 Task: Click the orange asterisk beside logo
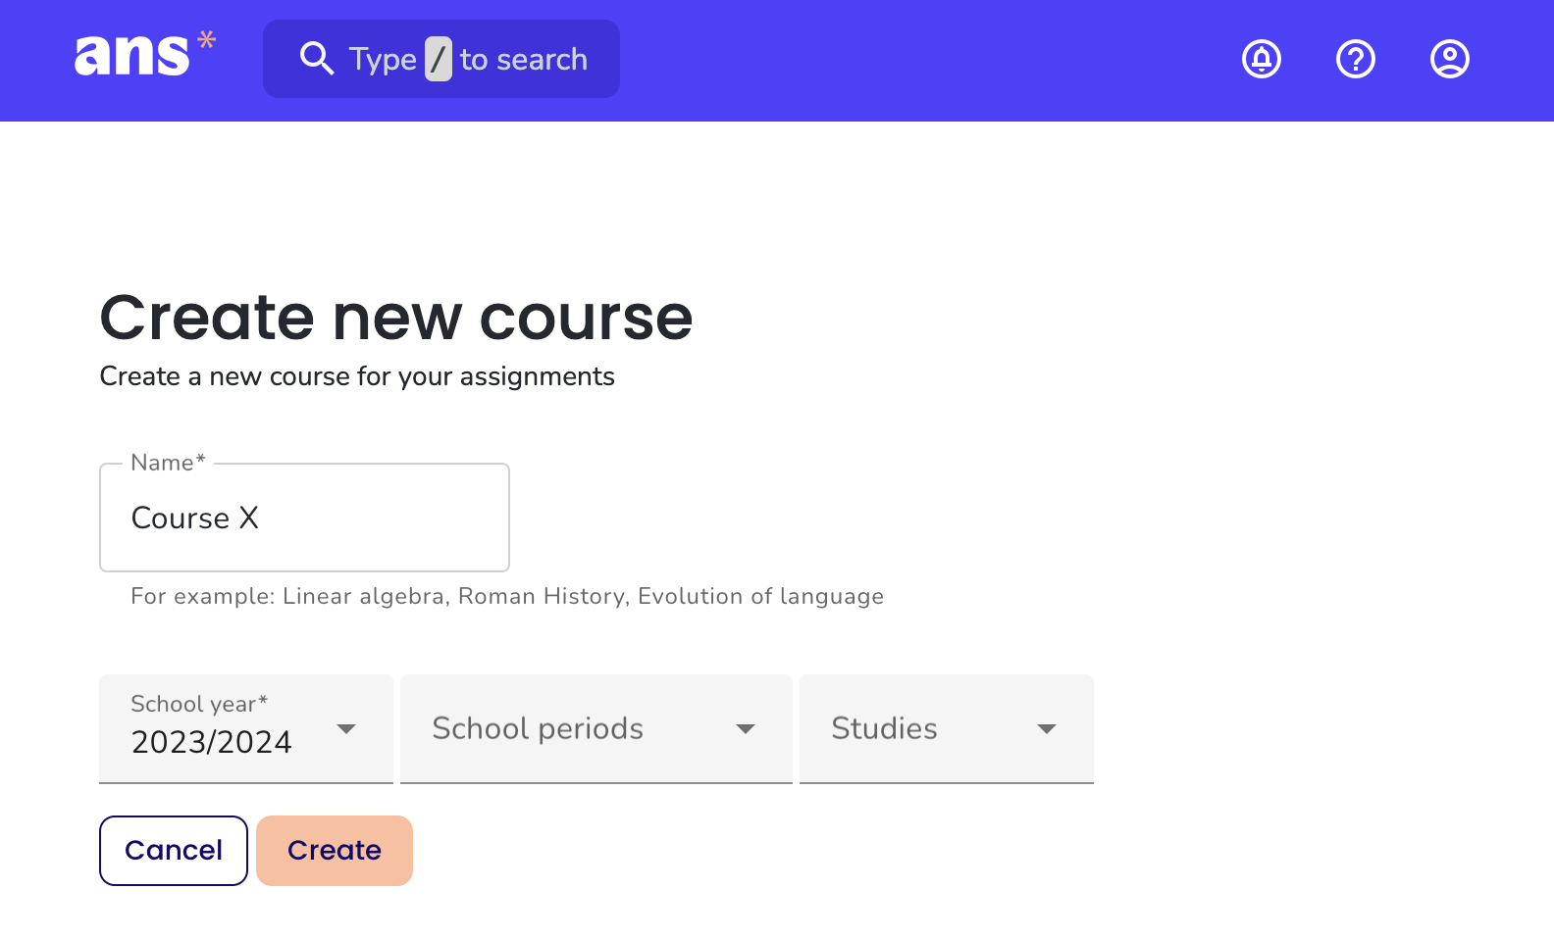[206, 40]
